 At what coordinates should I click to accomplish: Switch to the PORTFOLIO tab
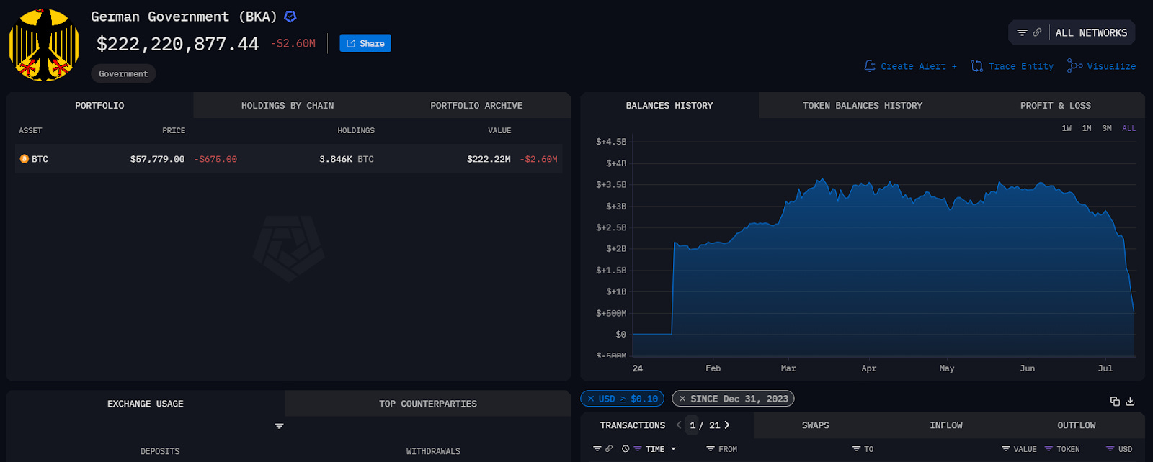(99, 105)
